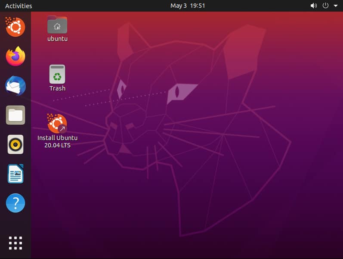Open the Help icon in dock

tap(15, 203)
